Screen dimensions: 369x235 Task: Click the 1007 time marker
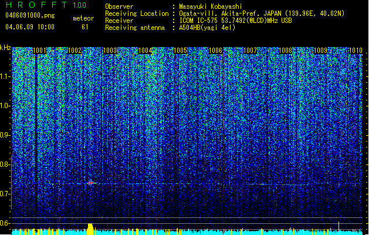coord(250,51)
